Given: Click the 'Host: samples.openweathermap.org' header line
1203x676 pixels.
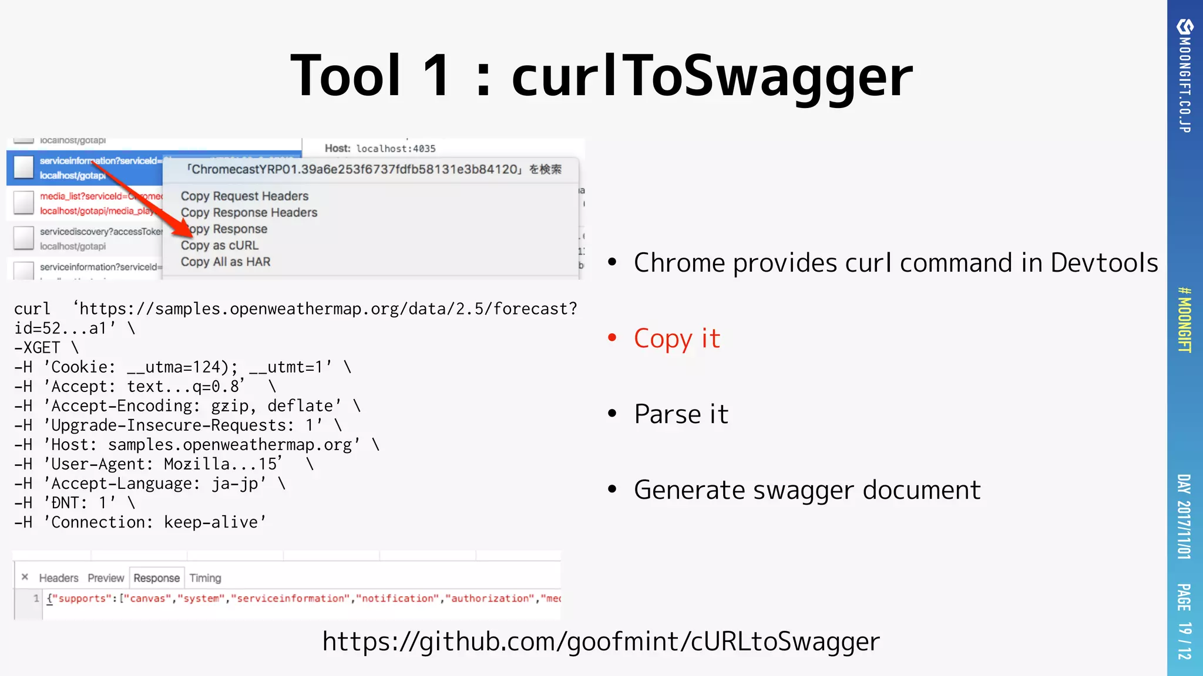Looking at the screenshot, I should pyautogui.click(x=197, y=444).
